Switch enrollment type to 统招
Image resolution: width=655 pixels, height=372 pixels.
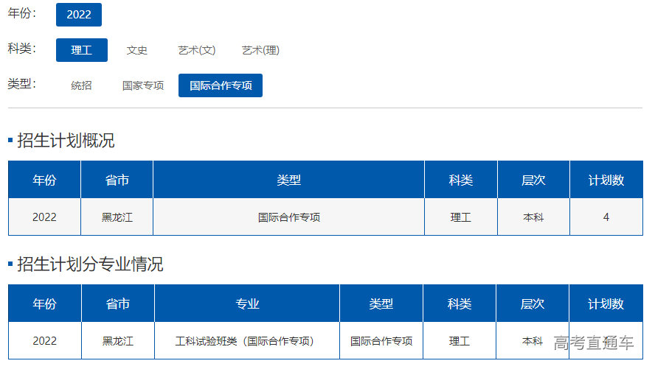tap(81, 85)
